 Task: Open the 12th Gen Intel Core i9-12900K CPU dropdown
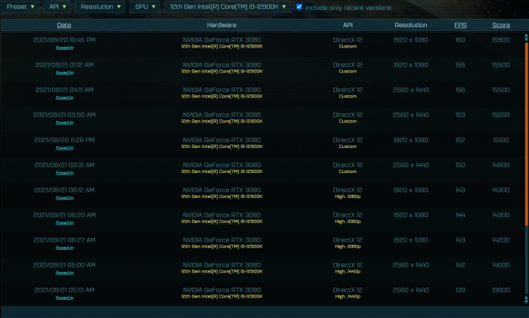tap(227, 7)
